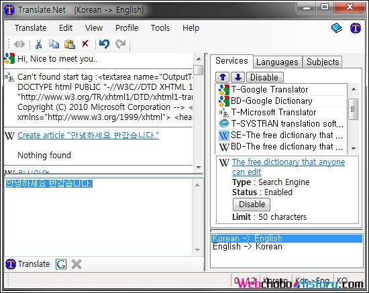Click the W icon beside Create article link
Viewport: 369px width, 293px height.
pos(9,135)
